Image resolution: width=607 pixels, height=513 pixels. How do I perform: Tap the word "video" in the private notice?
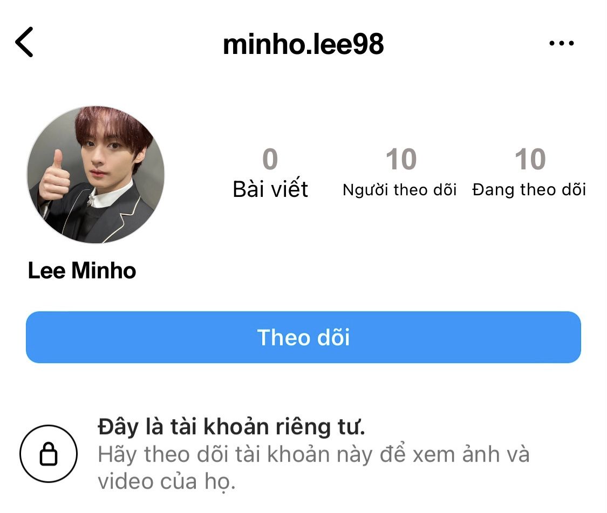coord(125,482)
